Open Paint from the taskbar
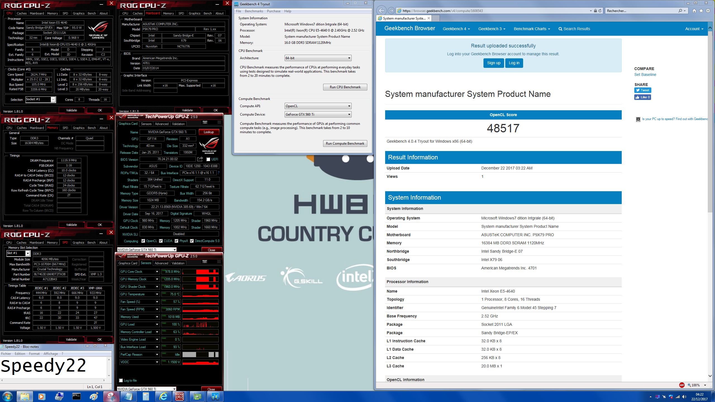This screenshot has width=715, height=402. (94, 396)
